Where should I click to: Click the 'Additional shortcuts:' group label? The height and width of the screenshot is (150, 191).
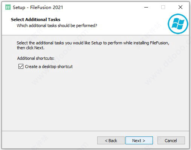click(x=36, y=58)
